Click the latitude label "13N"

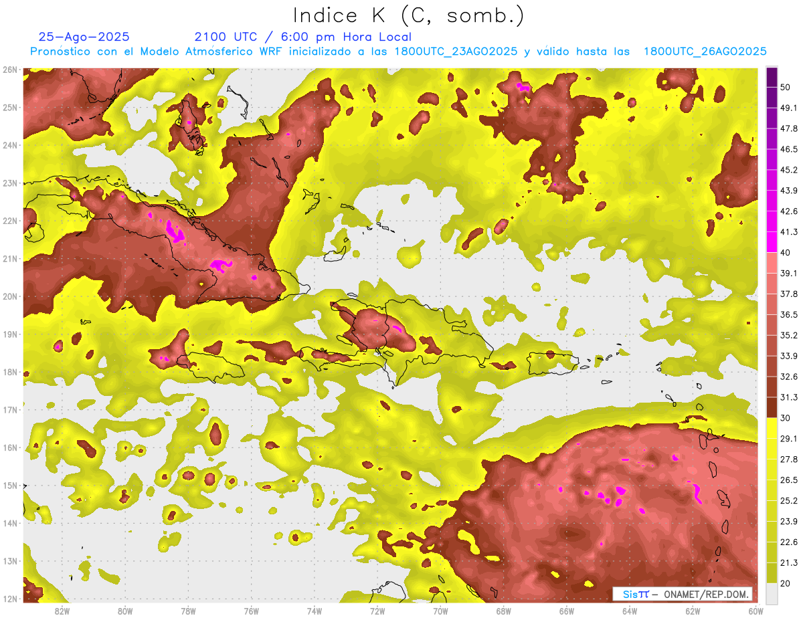(10, 561)
